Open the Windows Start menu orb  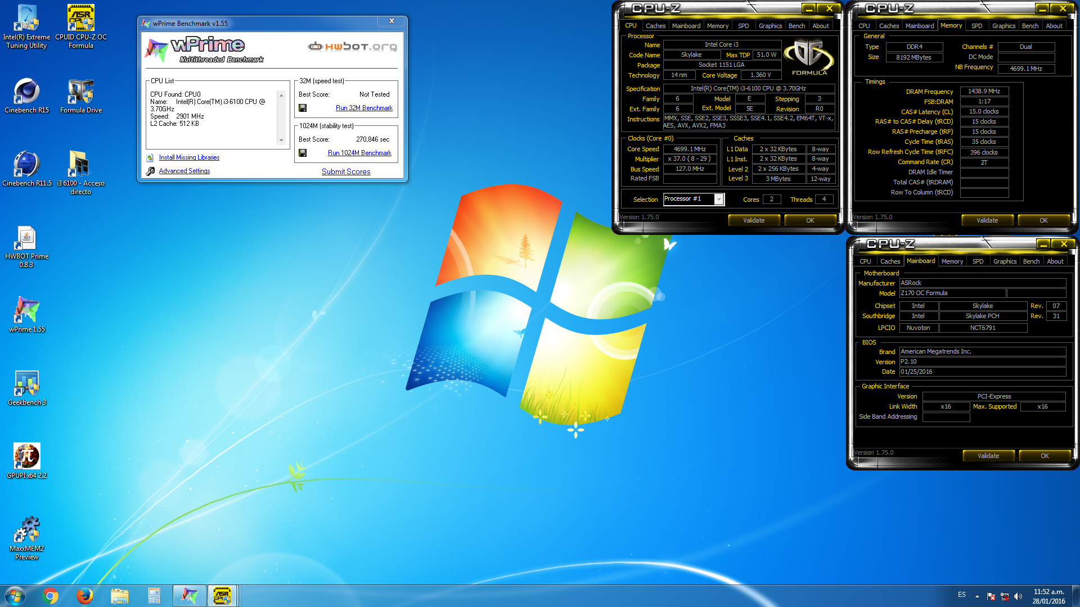pyautogui.click(x=15, y=596)
